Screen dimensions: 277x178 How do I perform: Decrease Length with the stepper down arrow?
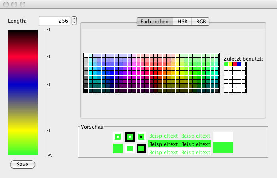[74, 23]
